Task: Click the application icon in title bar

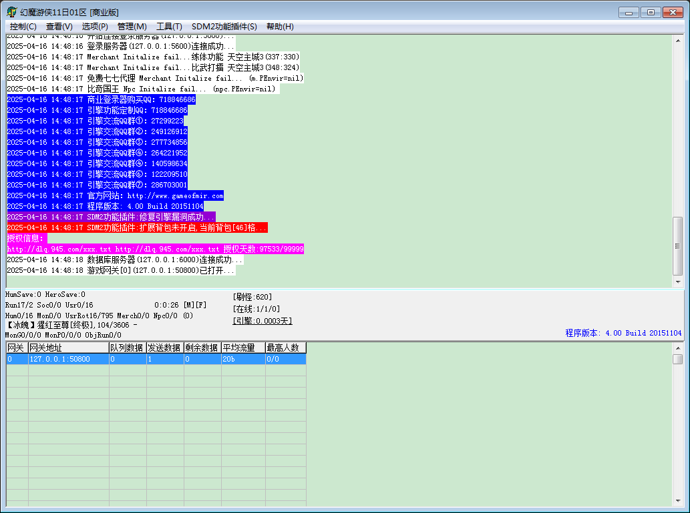Action: (x=11, y=12)
